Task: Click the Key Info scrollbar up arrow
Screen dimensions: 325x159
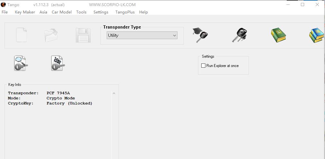Action: click(x=114, y=94)
